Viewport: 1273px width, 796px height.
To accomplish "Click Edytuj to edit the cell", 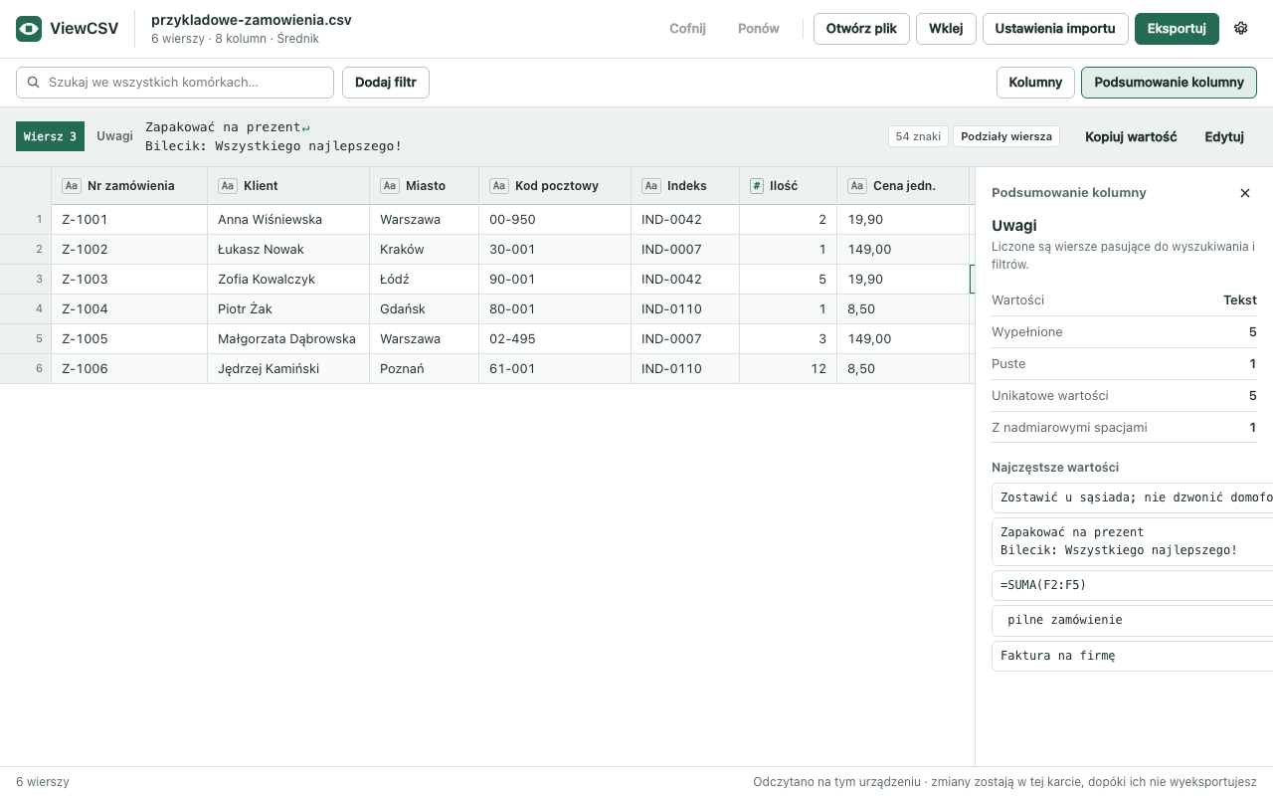I will coord(1224,136).
